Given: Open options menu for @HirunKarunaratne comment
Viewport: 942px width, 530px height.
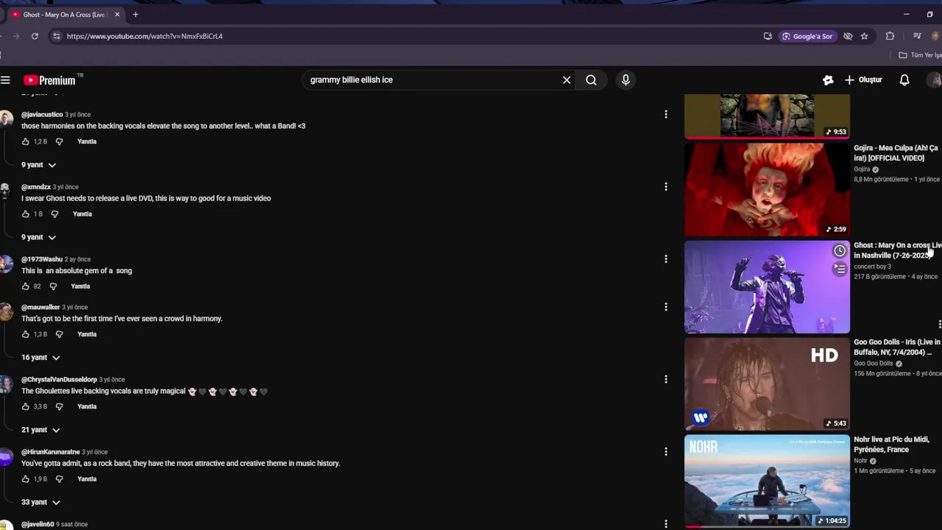Looking at the screenshot, I should (x=666, y=452).
